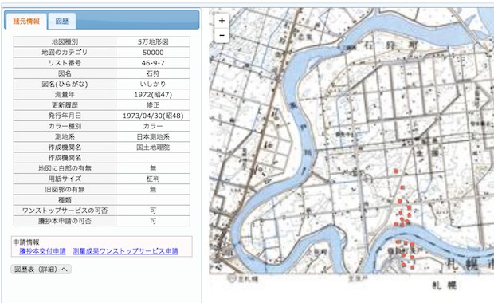Select the datum value 日本測地系
The image size is (494, 303).
pos(153,137)
